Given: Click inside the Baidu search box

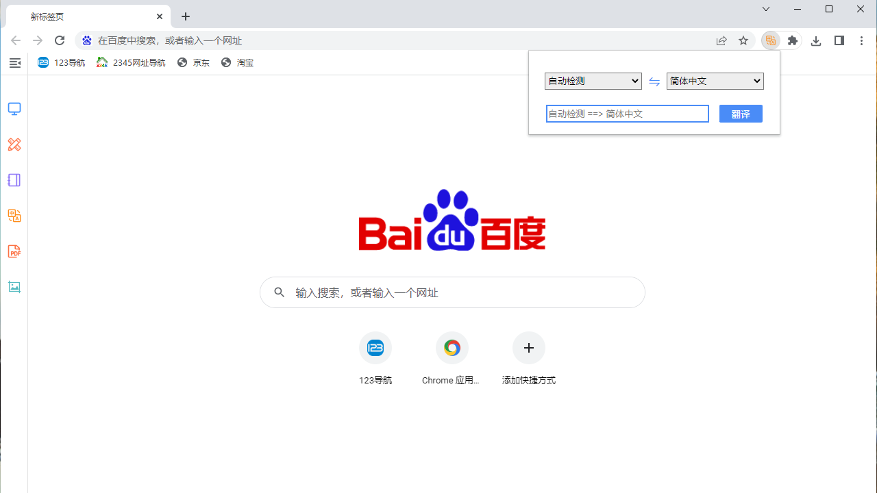Looking at the screenshot, I should (452, 292).
